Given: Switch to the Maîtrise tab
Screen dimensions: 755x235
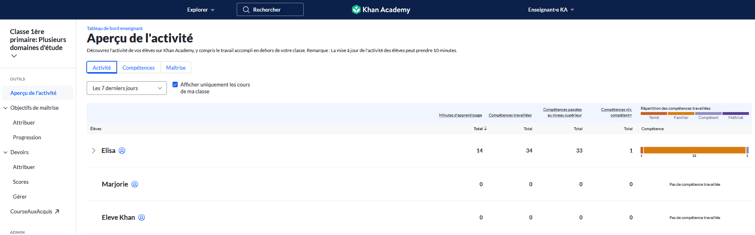Looking at the screenshot, I should [x=176, y=67].
